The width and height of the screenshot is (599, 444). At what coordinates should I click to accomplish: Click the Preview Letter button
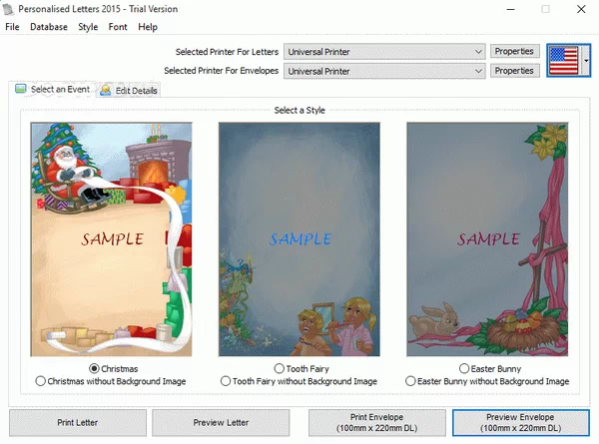point(221,422)
